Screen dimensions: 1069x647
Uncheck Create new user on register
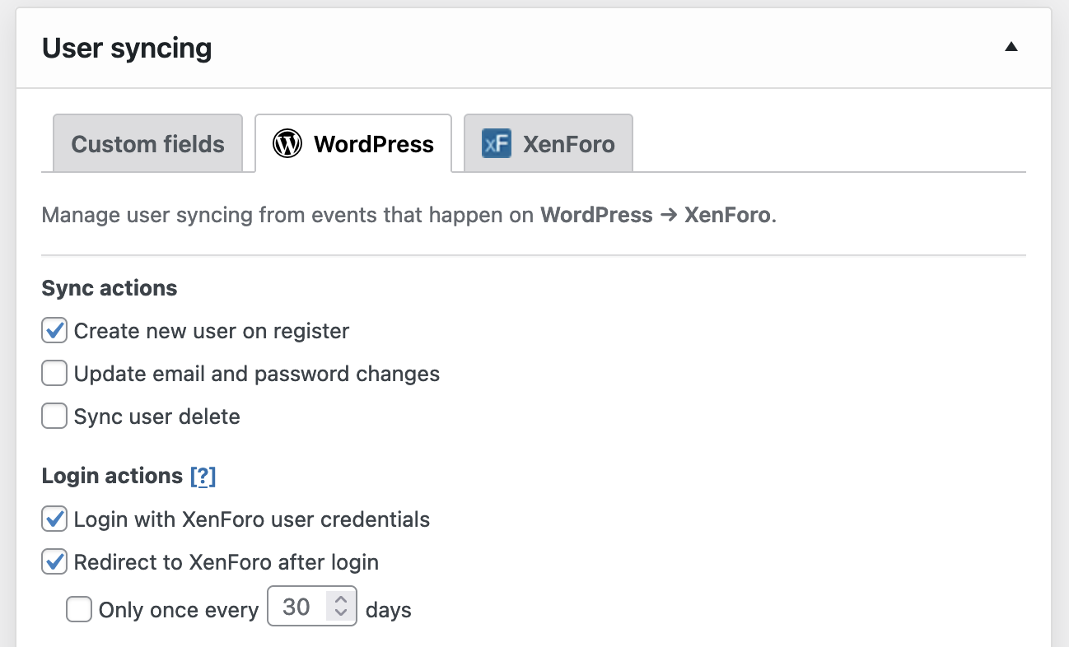pos(54,331)
